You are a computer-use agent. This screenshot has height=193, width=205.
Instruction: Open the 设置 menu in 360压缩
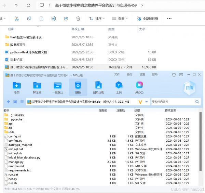tap(142, 75)
